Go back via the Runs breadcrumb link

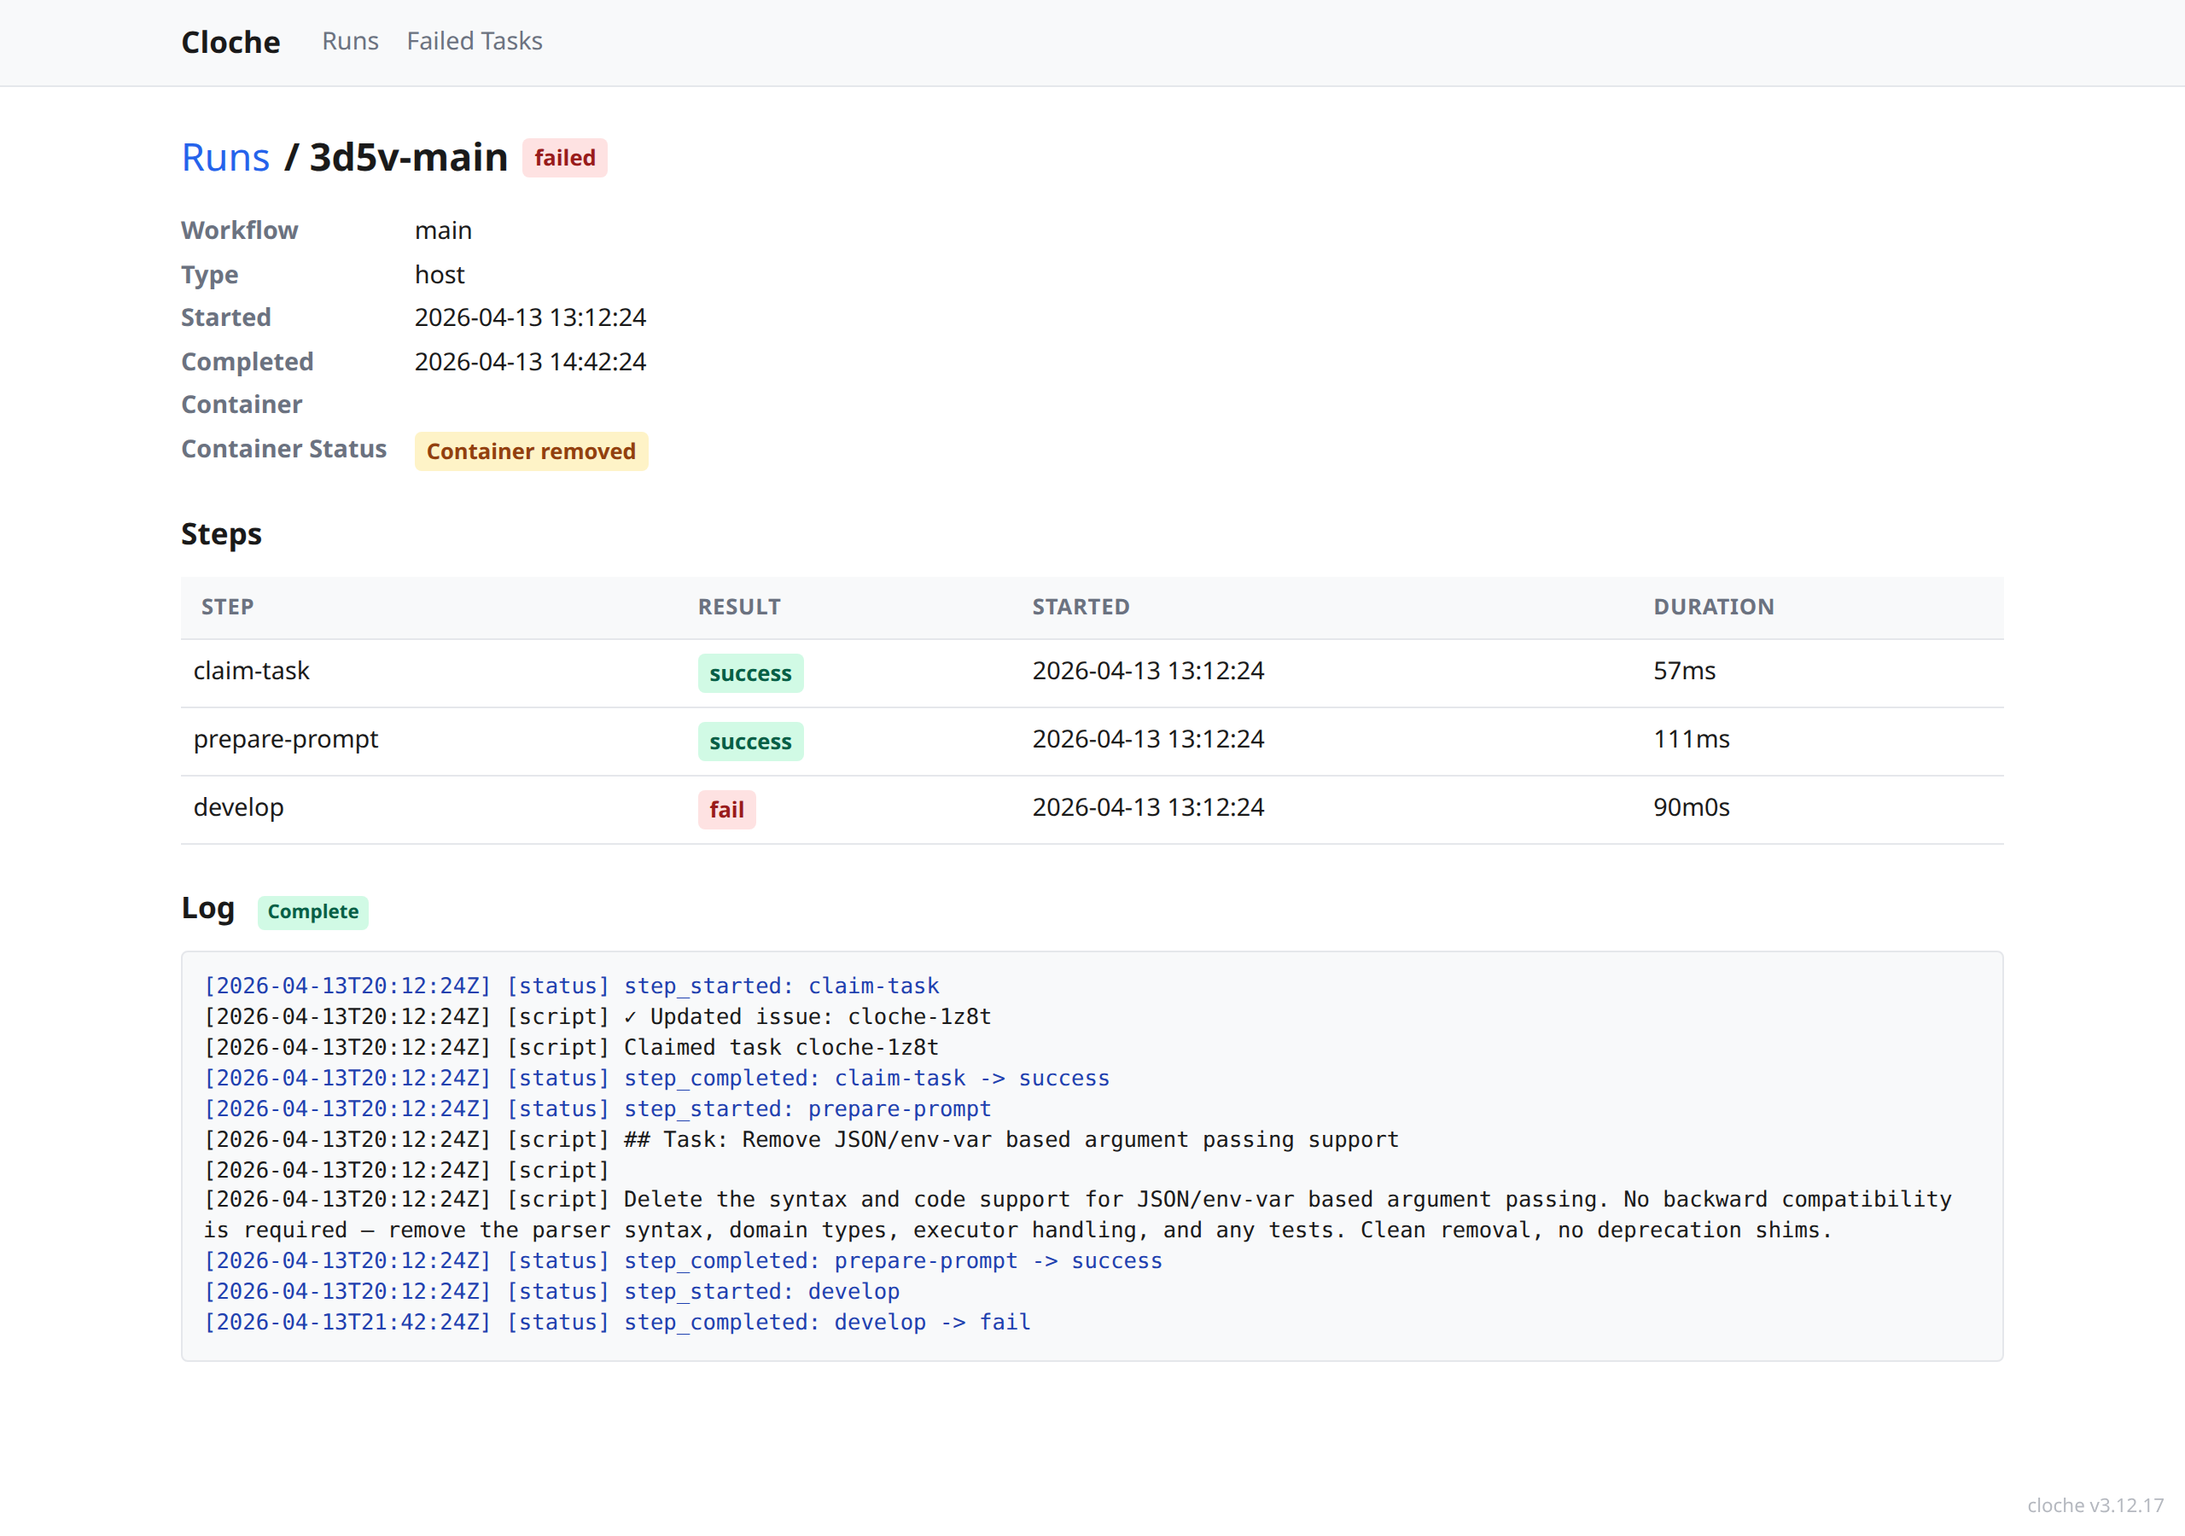pos(225,157)
